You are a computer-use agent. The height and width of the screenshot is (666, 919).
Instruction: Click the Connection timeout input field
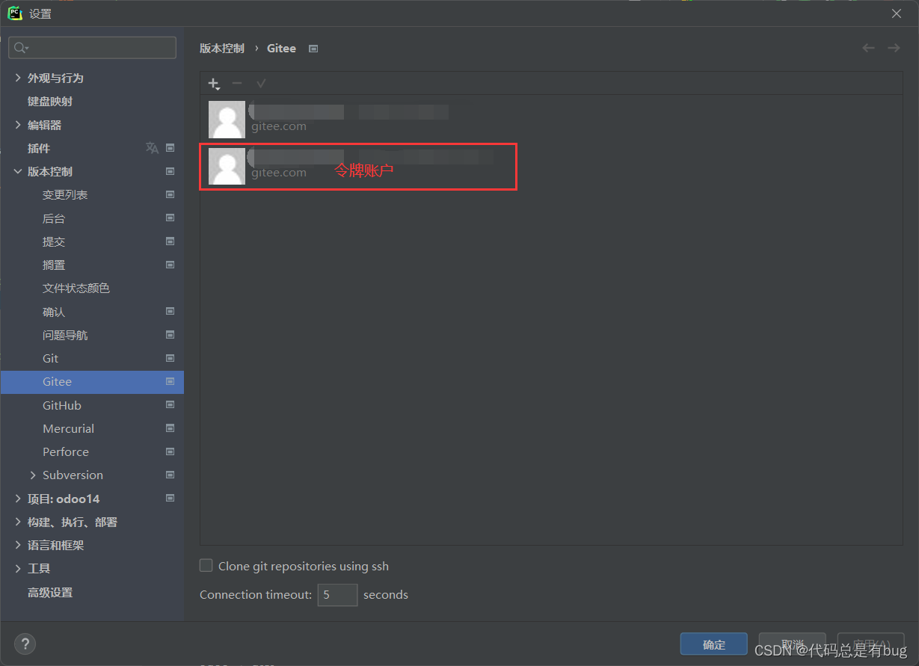click(337, 595)
